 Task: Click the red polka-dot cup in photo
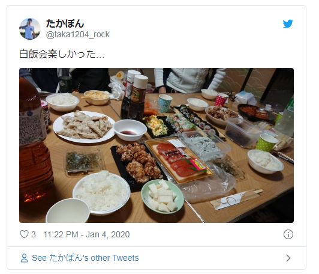pos(221,100)
